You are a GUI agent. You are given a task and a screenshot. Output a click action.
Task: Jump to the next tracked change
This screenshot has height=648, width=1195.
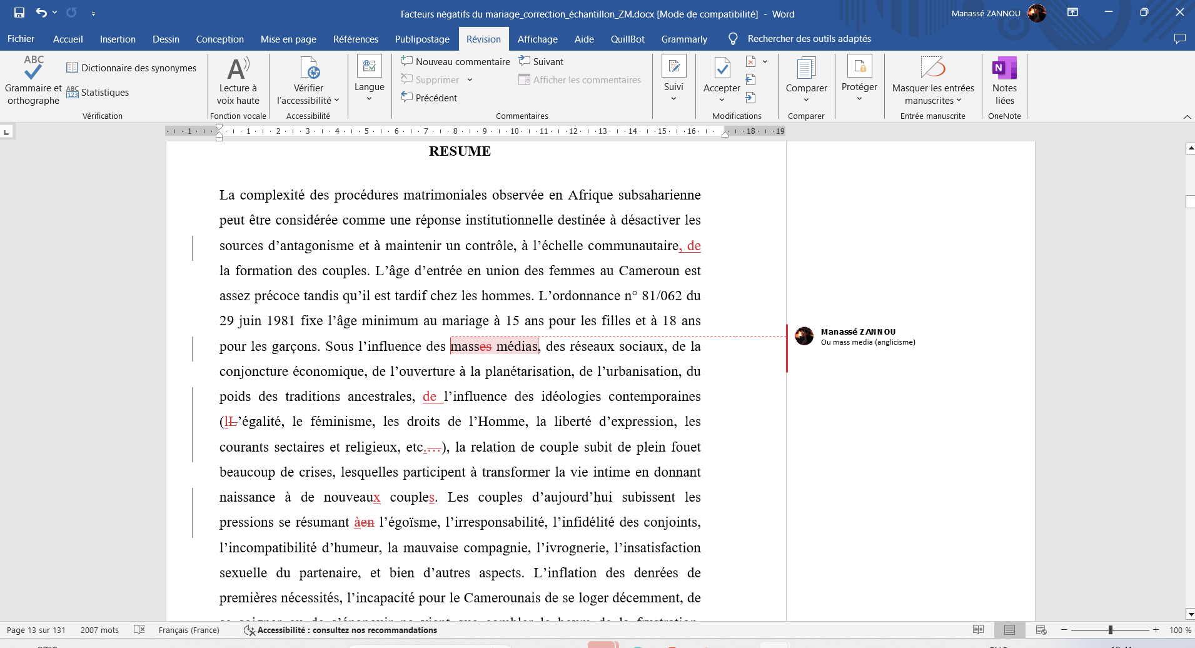[x=751, y=98]
